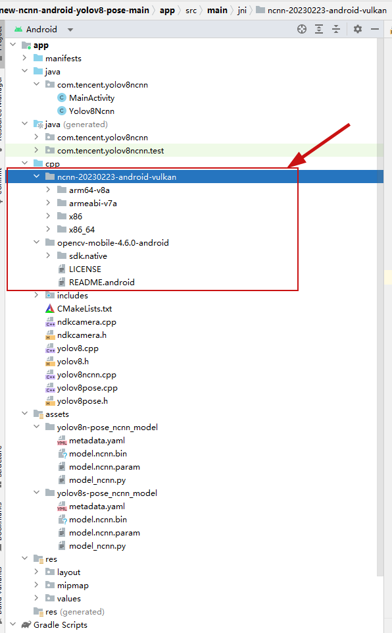Expand com.tencent.yolov8ncnn.test package
This screenshot has height=633, width=392.
click(36, 150)
